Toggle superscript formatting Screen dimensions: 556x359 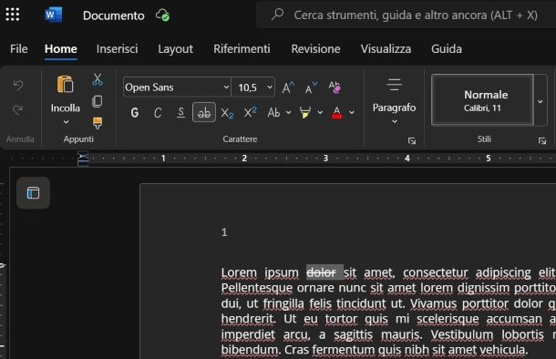coord(251,112)
